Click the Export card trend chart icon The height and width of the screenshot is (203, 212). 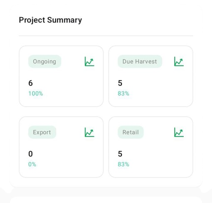(x=89, y=132)
